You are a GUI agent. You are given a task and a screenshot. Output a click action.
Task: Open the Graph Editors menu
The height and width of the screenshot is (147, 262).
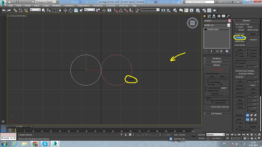pos(83,6)
